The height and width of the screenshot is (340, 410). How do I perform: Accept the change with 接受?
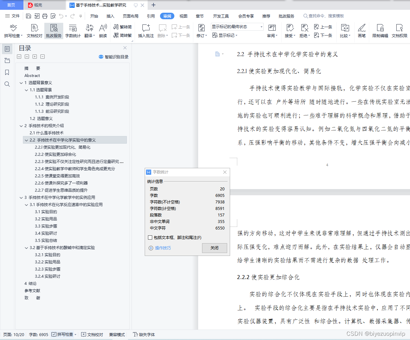tap(290, 31)
